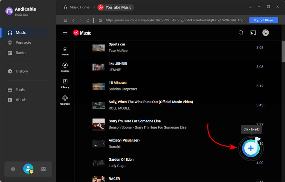Select the song like JENNIE
The height and width of the screenshot is (182, 285).
(118, 64)
